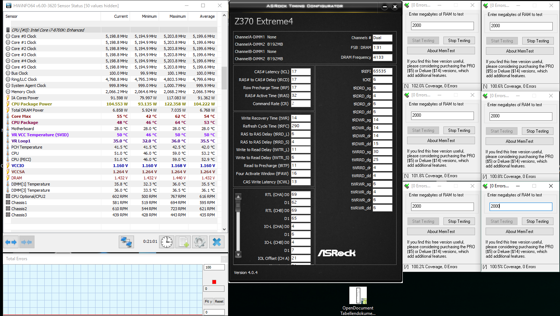Minimize the 102.0% Coverage MemTest window
Viewport: 560px width, 316px height.
click(439, 5)
